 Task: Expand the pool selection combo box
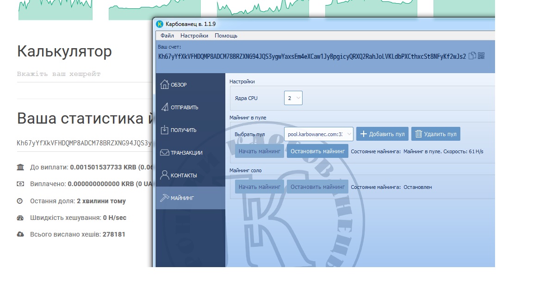pos(318,134)
